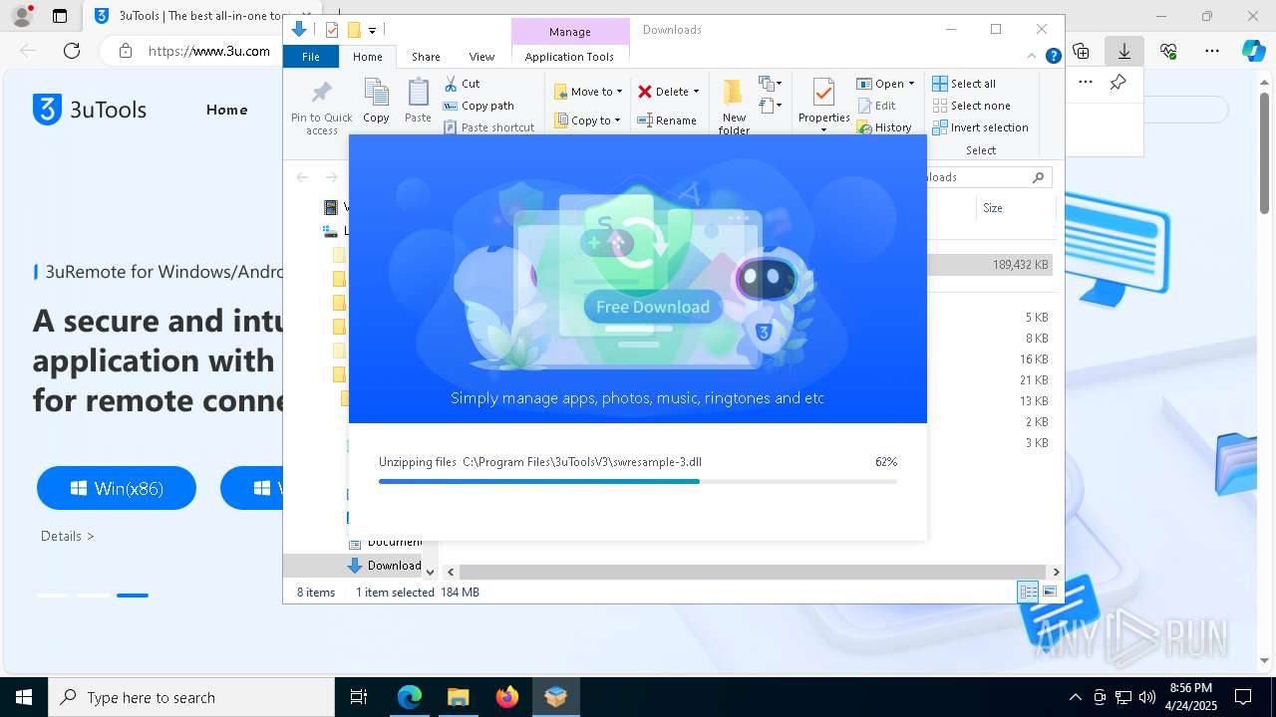Click the Paste clipboard icon in ribbon
This screenshot has height=717, width=1276.
tap(419, 94)
